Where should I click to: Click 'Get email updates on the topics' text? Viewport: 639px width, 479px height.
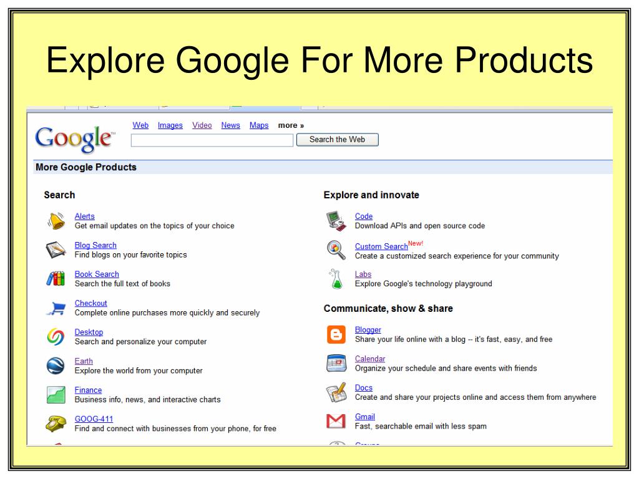pos(130,226)
